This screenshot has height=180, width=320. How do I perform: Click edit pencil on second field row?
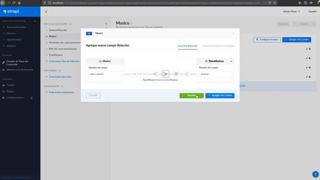pyautogui.click(x=306, y=58)
